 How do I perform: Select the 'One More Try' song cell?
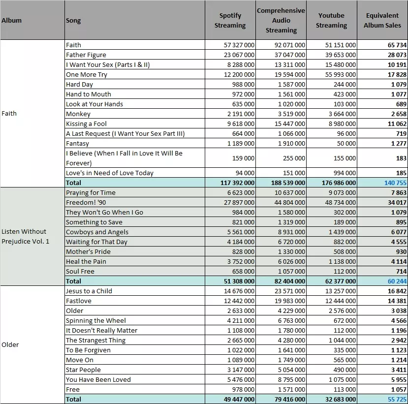(135, 74)
